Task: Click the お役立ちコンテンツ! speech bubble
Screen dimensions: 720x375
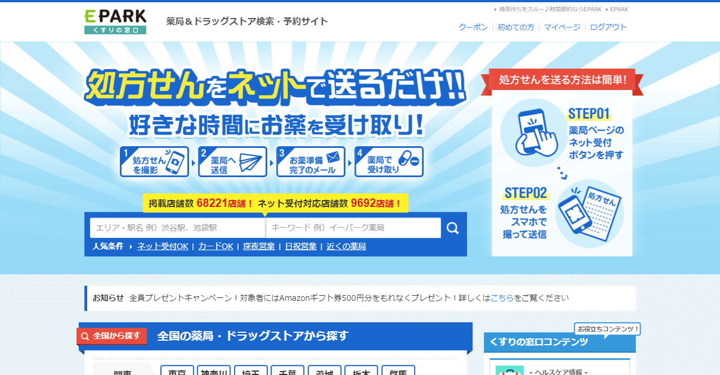Action: [607, 329]
